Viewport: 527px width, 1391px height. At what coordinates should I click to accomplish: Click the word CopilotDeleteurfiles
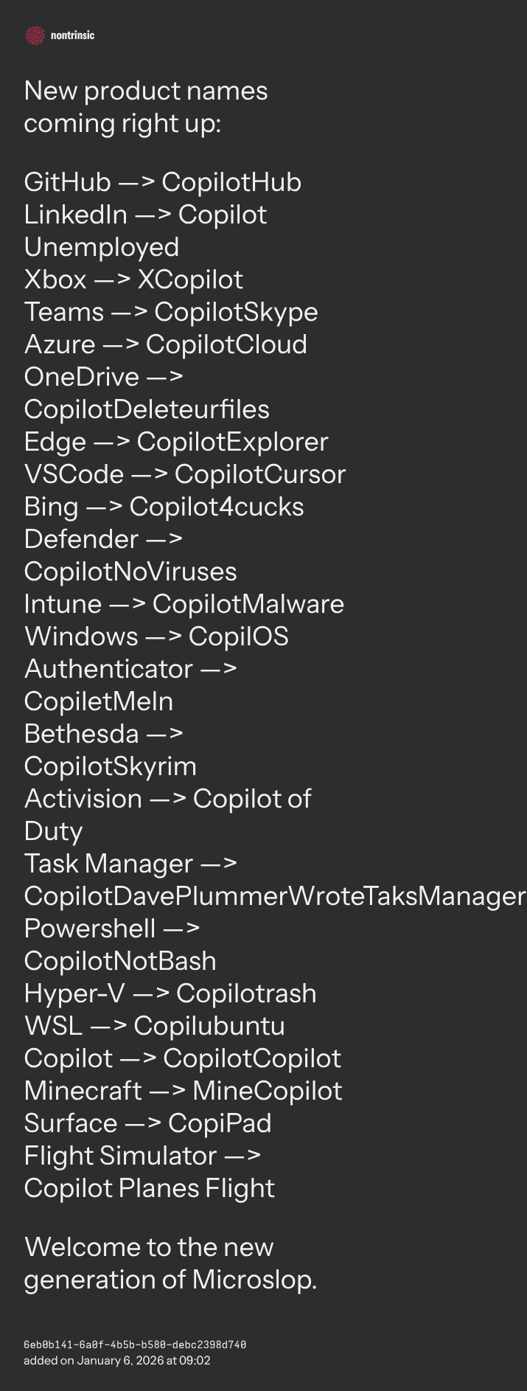coord(146,409)
